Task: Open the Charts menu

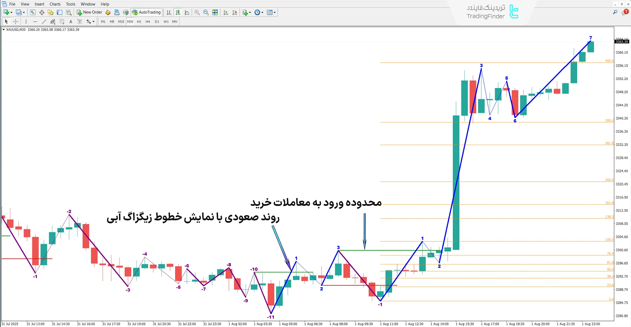Action: (55, 4)
